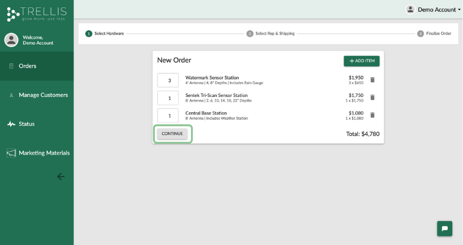Delete Watermark Sensor Station with trash icon
The image size is (463, 245).
(372, 80)
